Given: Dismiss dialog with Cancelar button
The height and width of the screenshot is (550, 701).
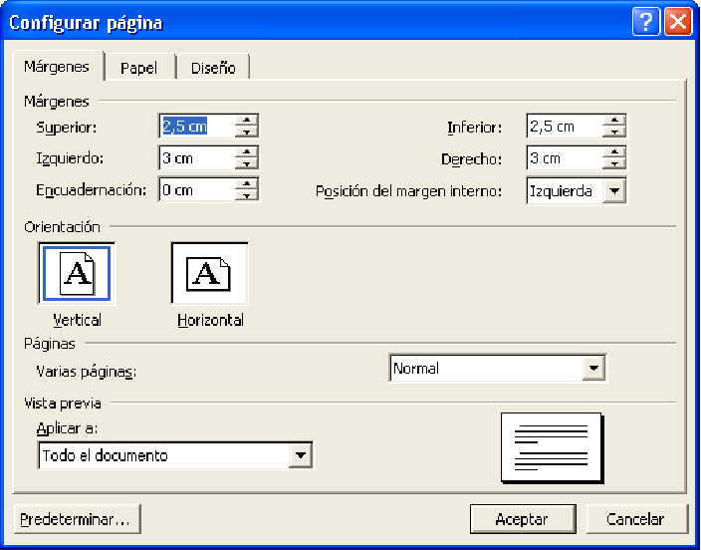Looking at the screenshot, I should 637,519.
